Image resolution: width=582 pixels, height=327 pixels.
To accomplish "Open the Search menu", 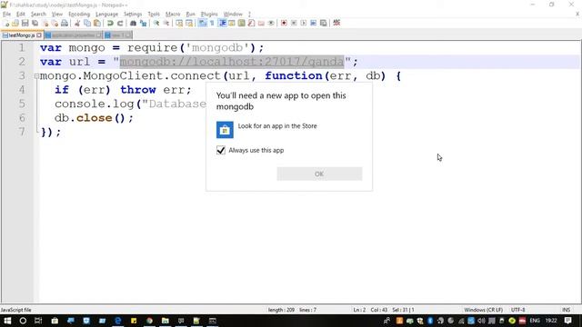I will coord(38,15).
